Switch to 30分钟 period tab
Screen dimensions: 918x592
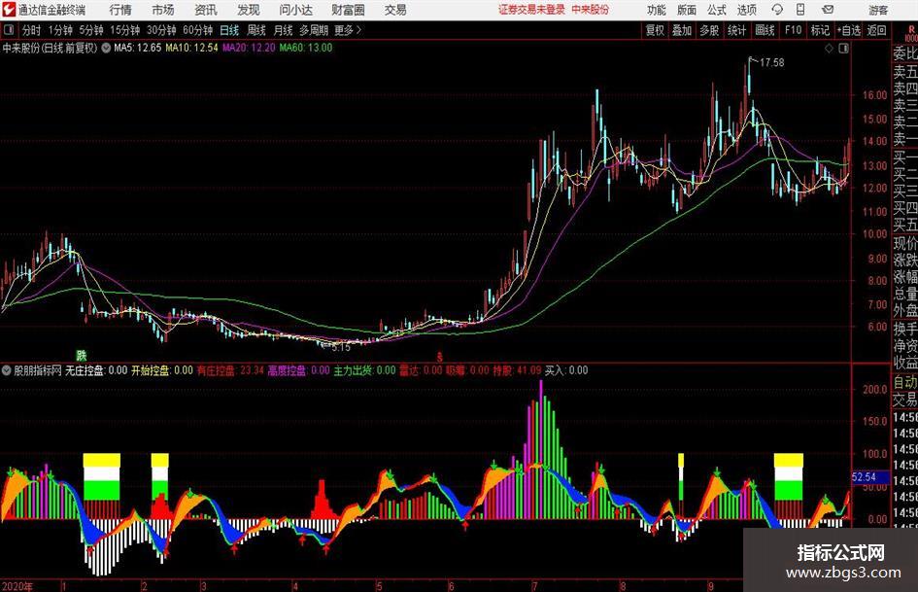coord(161,30)
